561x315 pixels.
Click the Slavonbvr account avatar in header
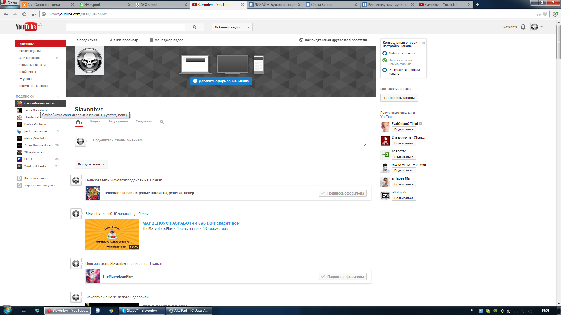(x=534, y=27)
